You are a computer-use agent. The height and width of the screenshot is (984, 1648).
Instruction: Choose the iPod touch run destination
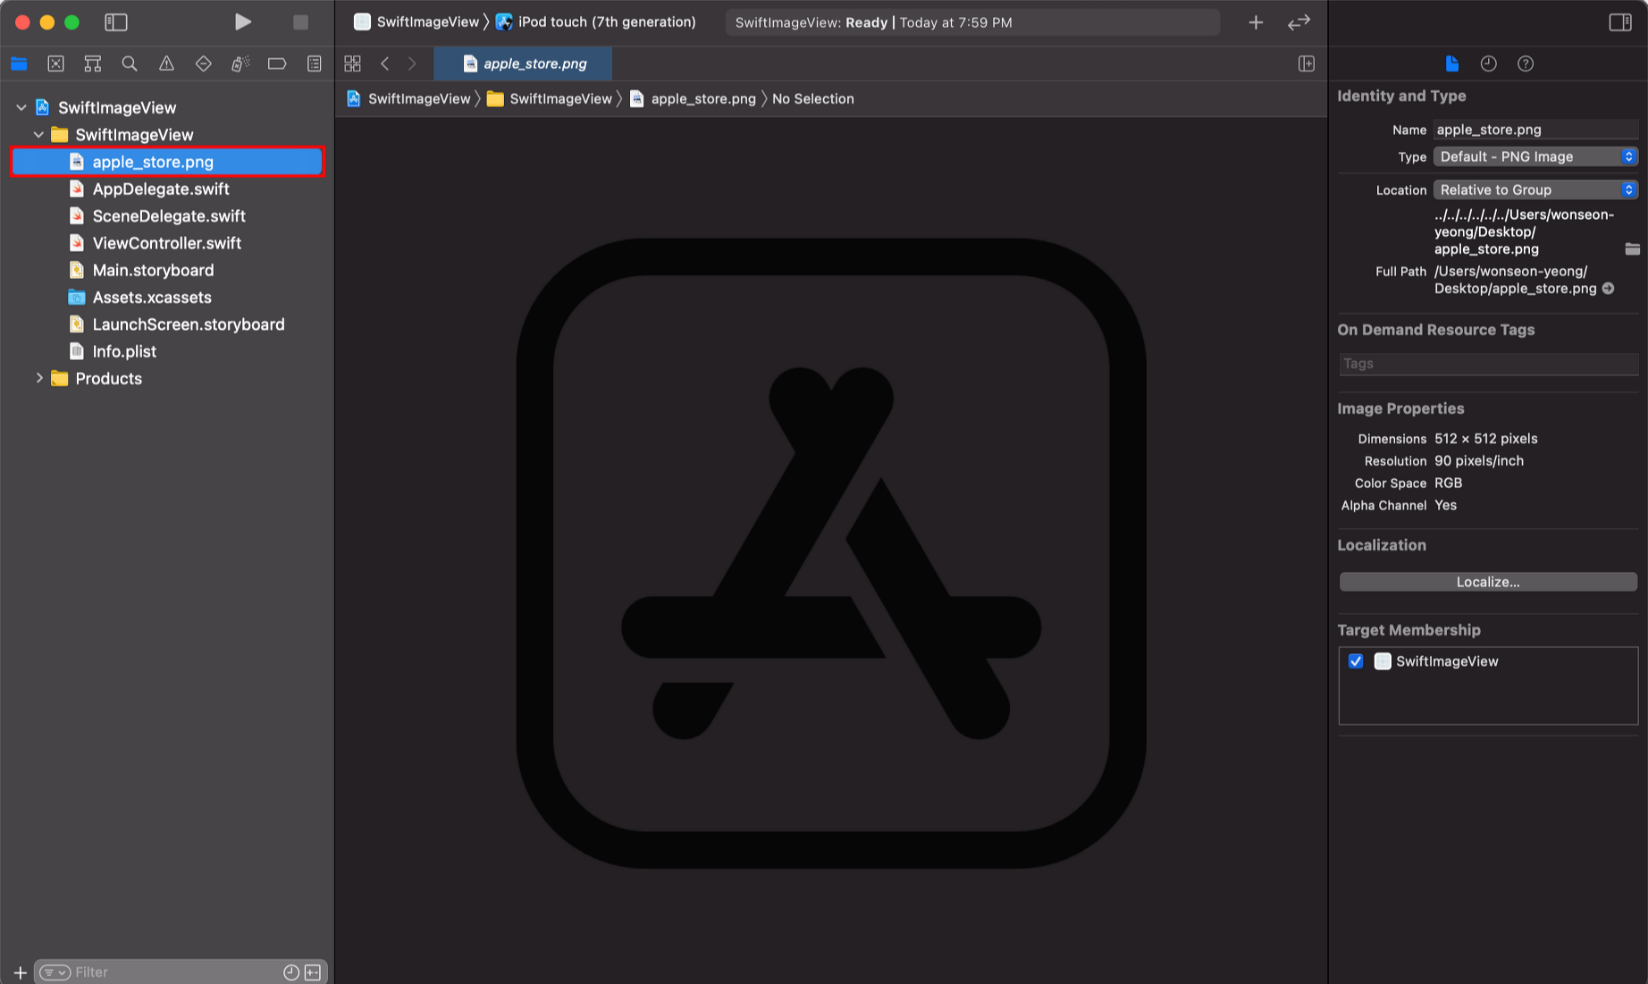click(x=596, y=21)
